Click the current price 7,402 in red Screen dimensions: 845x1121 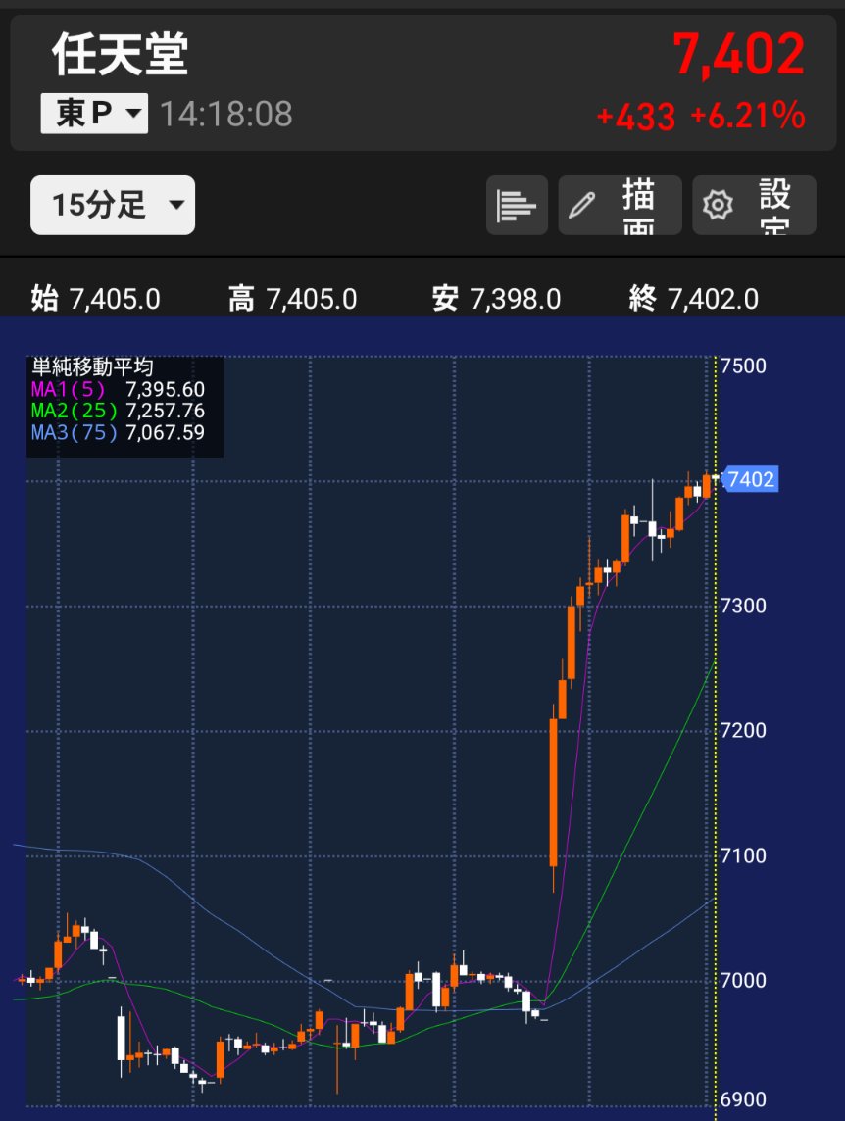739,54
